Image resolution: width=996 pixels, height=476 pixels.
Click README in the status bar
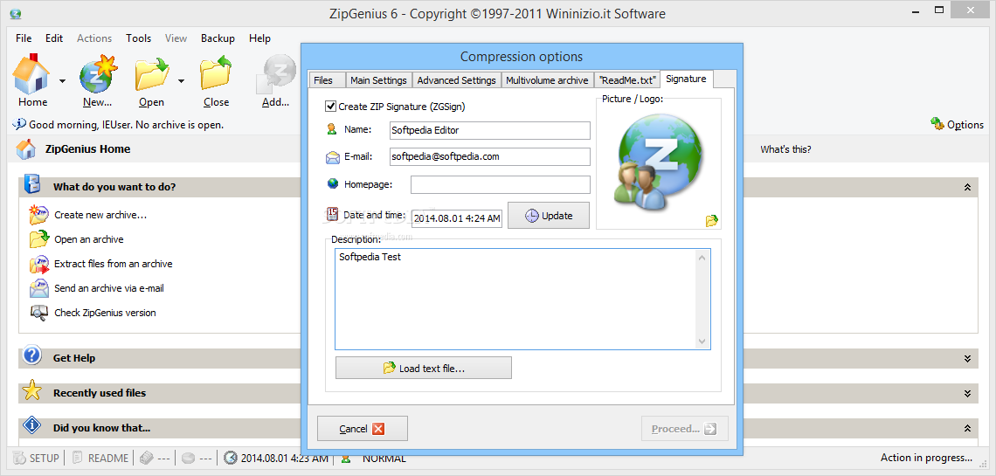pos(100,458)
